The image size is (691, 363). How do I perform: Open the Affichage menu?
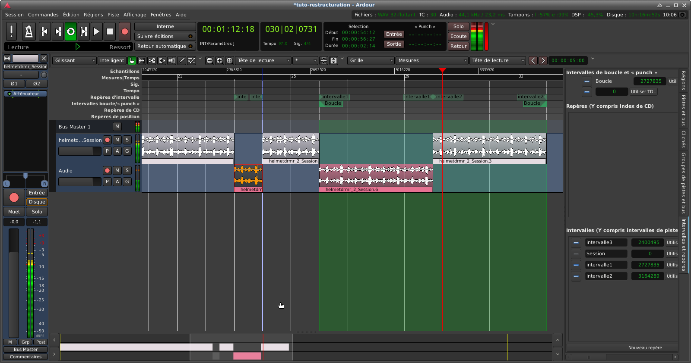click(135, 15)
